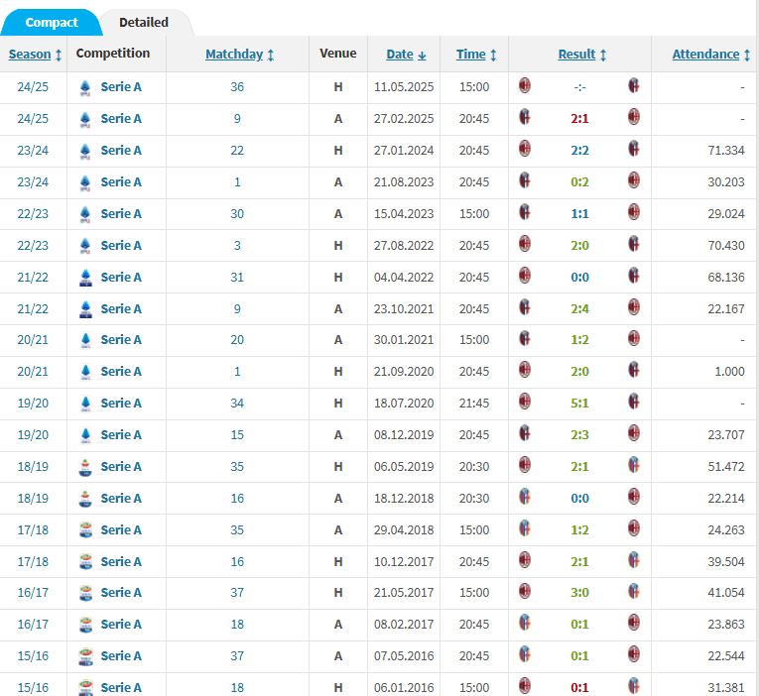Click the Serie A logo in the 04.04.2022 row
The height and width of the screenshot is (696, 759).
point(85,278)
